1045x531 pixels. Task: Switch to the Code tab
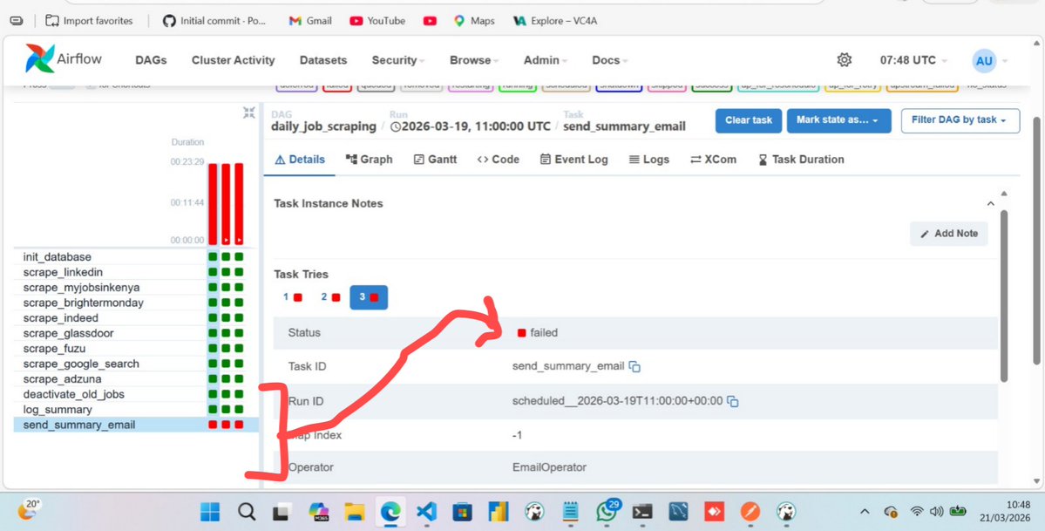tap(498, 160)
